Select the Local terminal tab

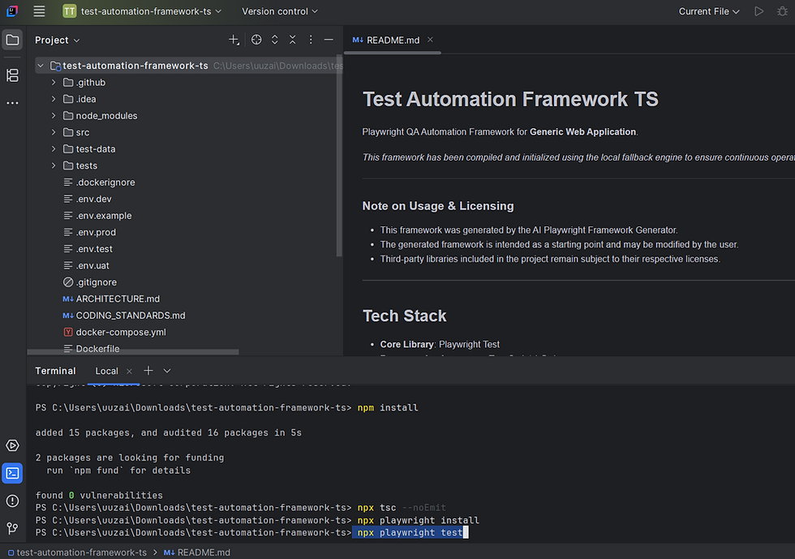coord(106,372)
